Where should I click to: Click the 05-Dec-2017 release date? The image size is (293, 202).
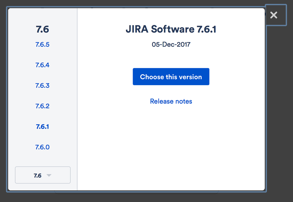point(171,44)
